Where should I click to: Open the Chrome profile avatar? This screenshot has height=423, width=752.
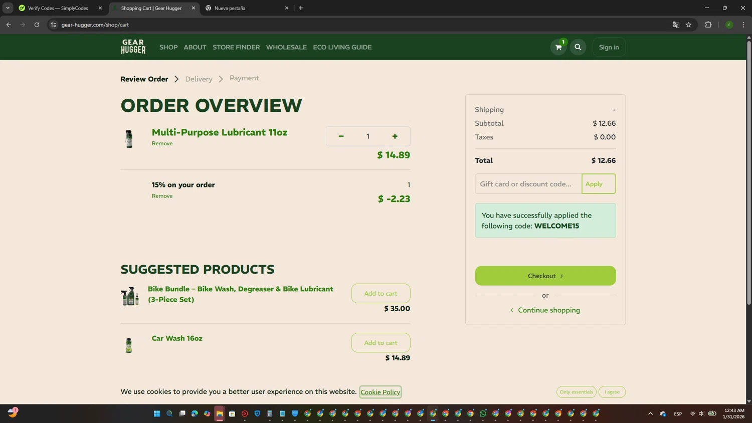point(729,25)
